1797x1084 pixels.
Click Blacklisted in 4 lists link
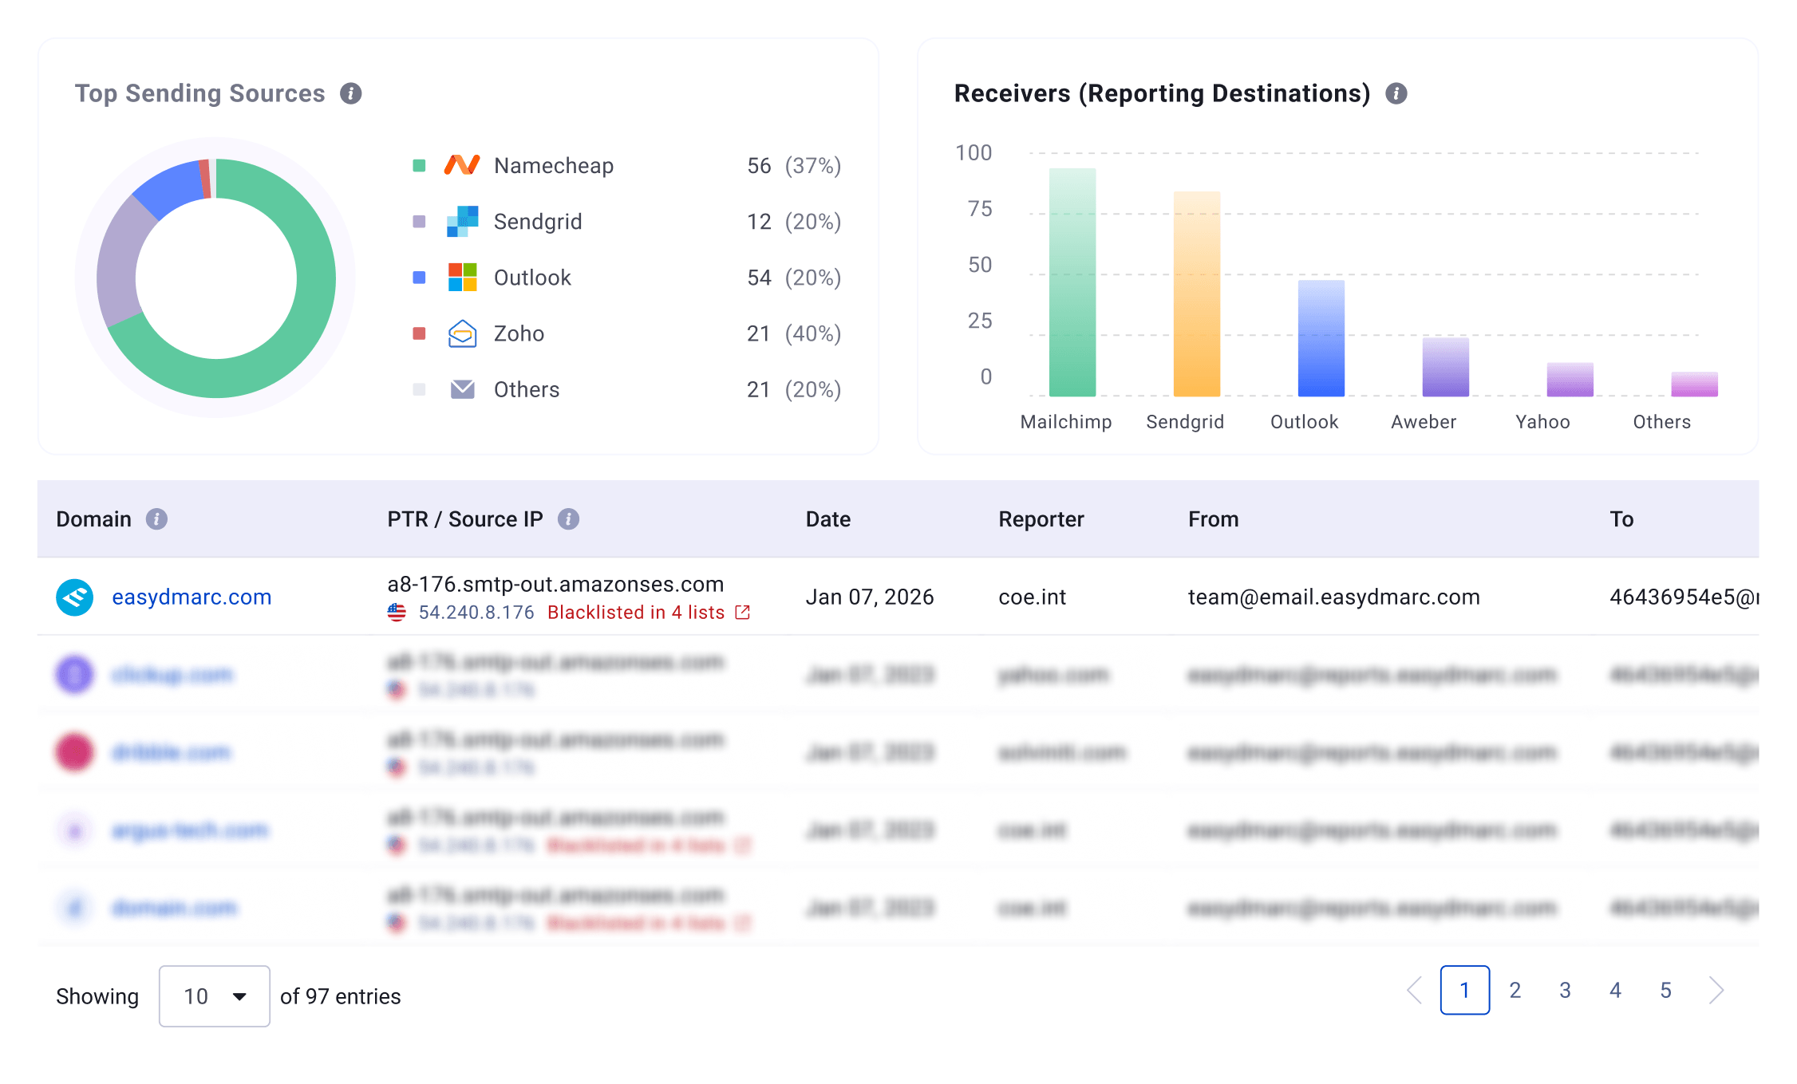tap(636, 613)
